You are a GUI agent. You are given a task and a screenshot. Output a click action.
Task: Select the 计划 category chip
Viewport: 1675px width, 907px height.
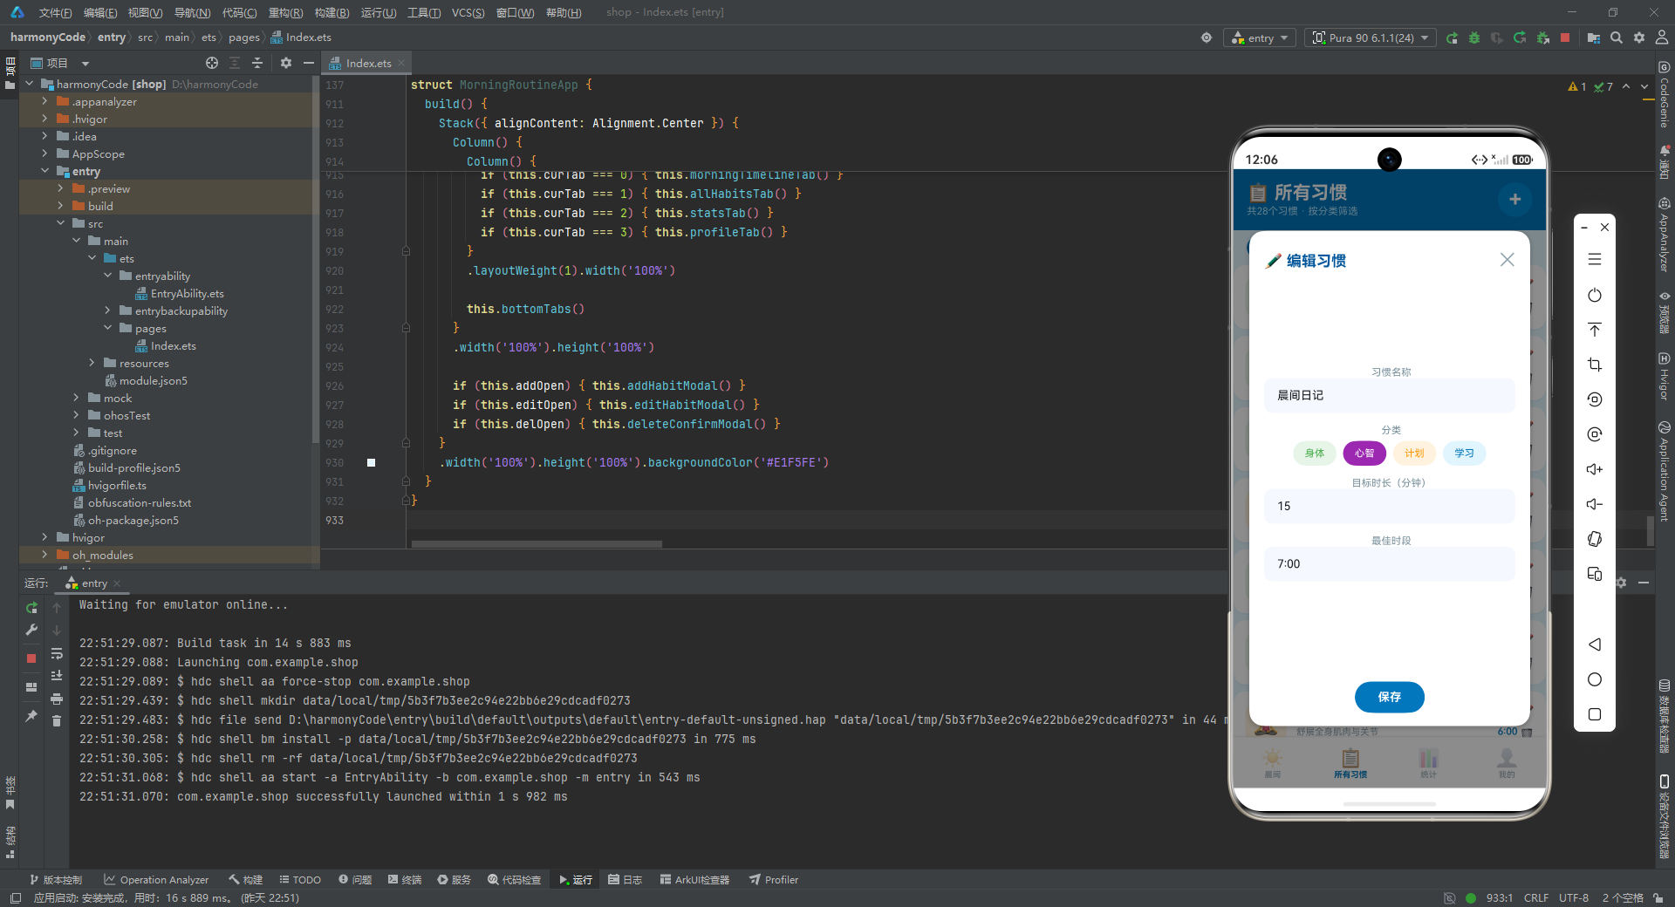click(1414, 453)
